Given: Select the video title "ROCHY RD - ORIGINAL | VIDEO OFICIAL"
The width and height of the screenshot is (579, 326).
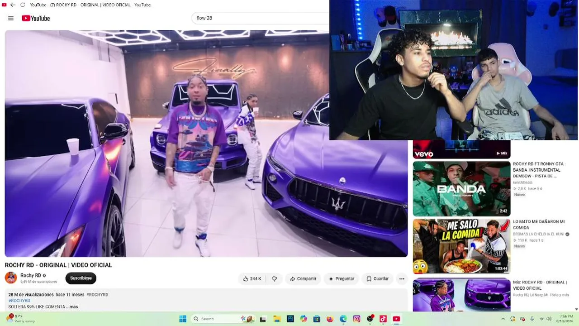Looking at the screenshot, I should pos(58,265).
